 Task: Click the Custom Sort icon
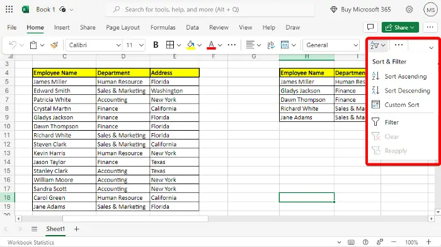[375, 105]
